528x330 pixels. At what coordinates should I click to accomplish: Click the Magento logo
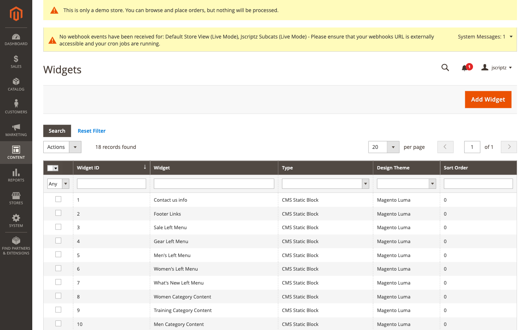[x=16, y=14]
